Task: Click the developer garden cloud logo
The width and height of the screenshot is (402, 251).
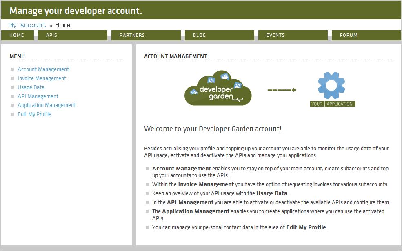Action: tap(218, 88)
